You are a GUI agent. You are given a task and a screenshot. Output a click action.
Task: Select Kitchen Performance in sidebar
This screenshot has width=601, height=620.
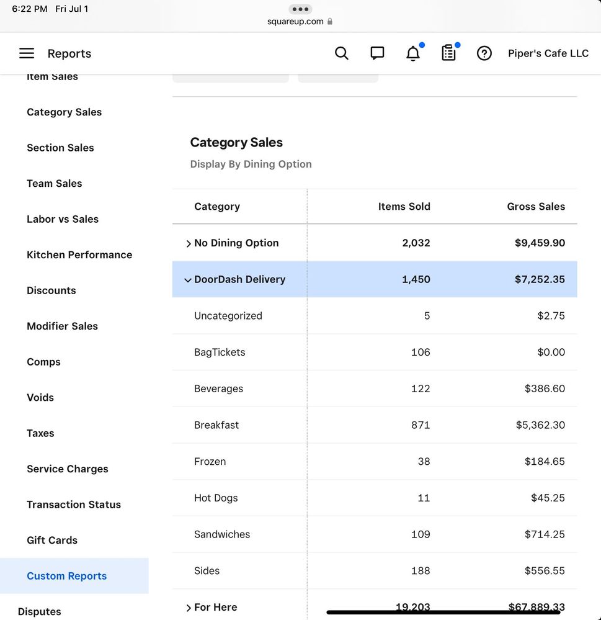[79, 255]
